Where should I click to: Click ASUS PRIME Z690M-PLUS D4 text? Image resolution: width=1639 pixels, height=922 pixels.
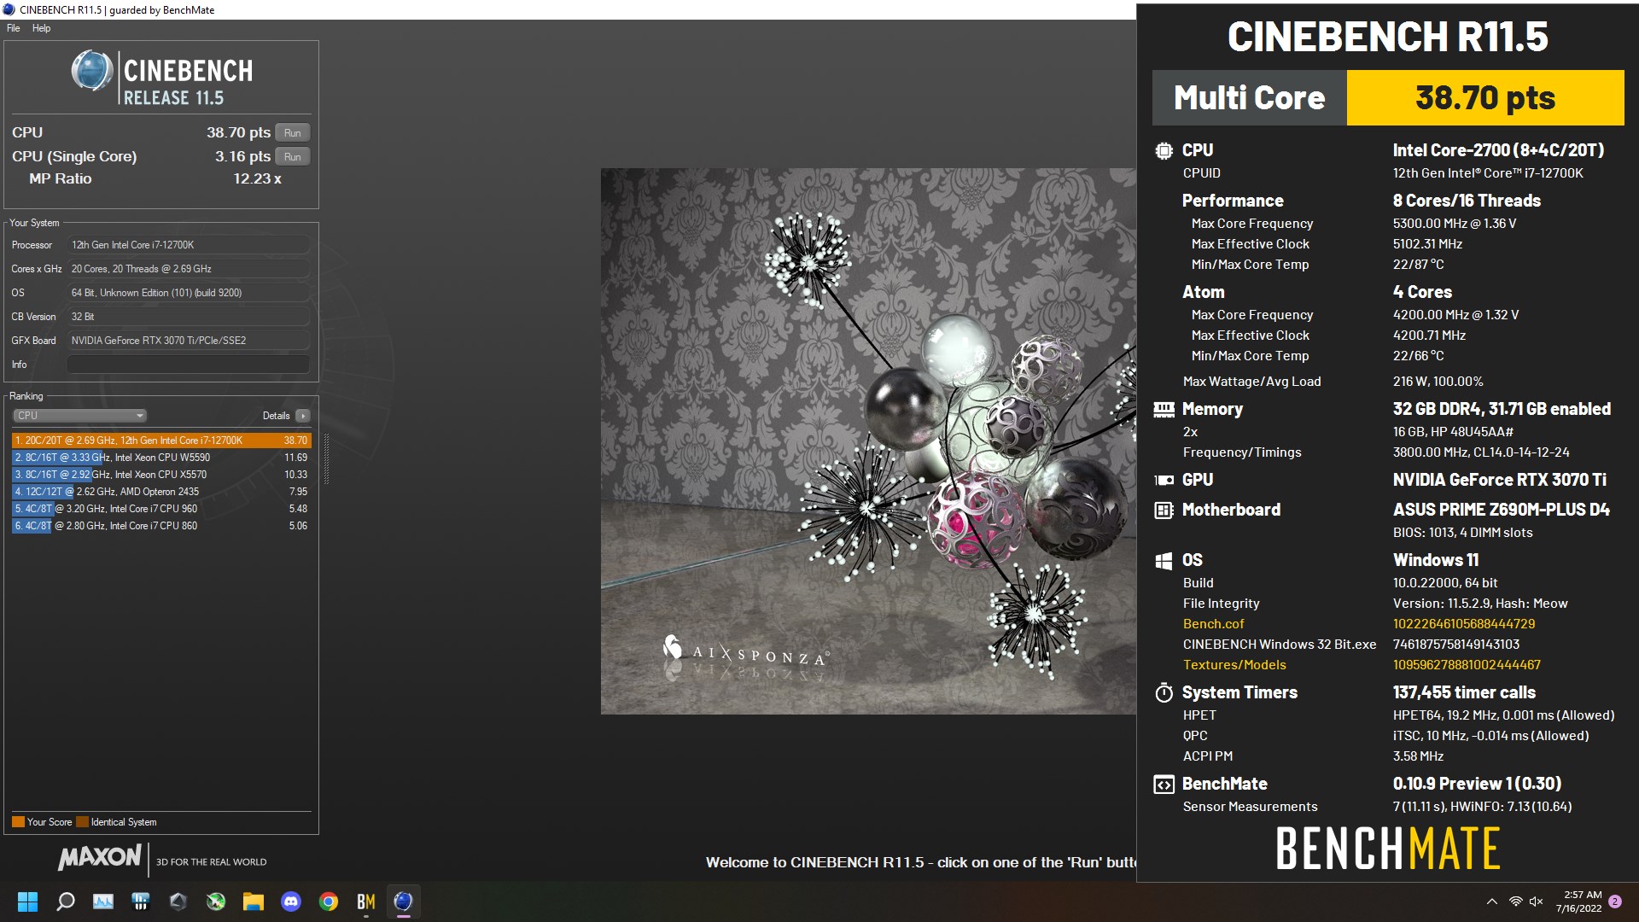click(1501, 511)
